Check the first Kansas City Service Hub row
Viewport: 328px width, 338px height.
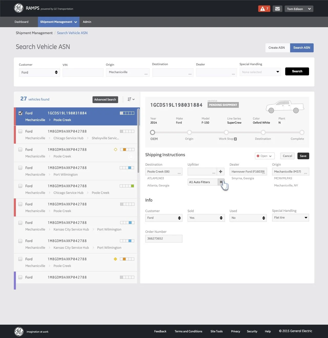tap(20, 223)
